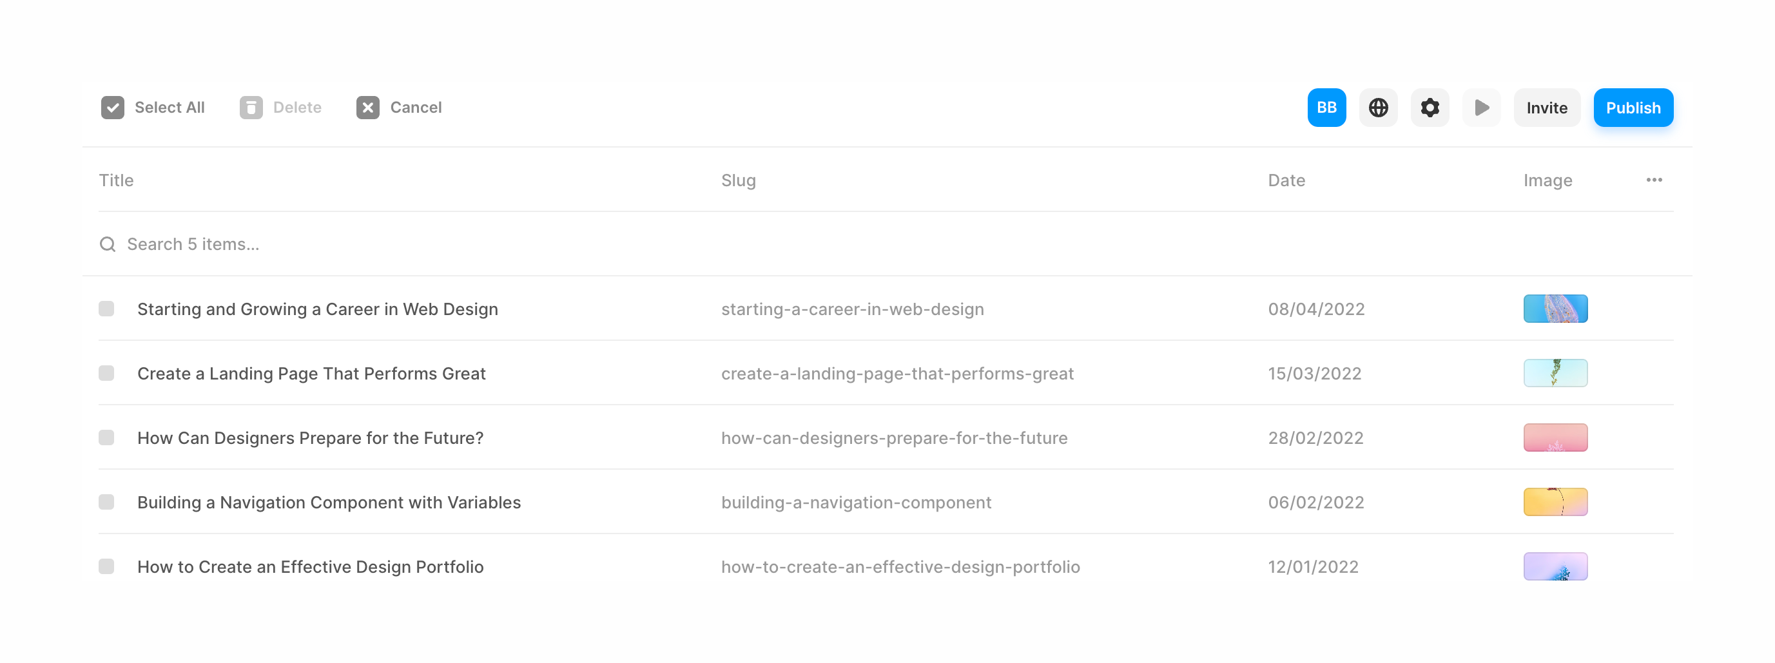The height and width of the screenshot is (663, 1775).
Task: Open the three-dot column options menu
Action: click(1654, 180)
